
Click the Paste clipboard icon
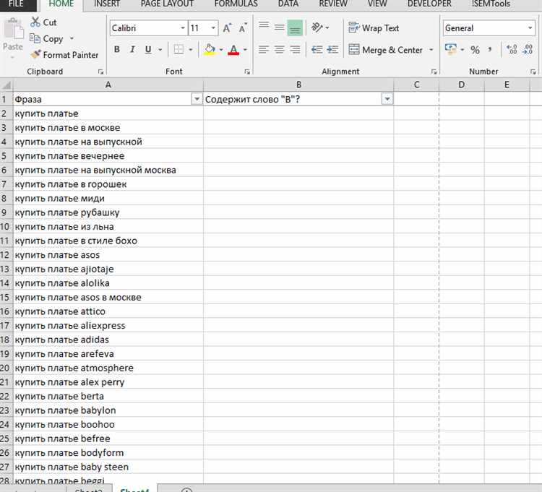click(13, 29)
